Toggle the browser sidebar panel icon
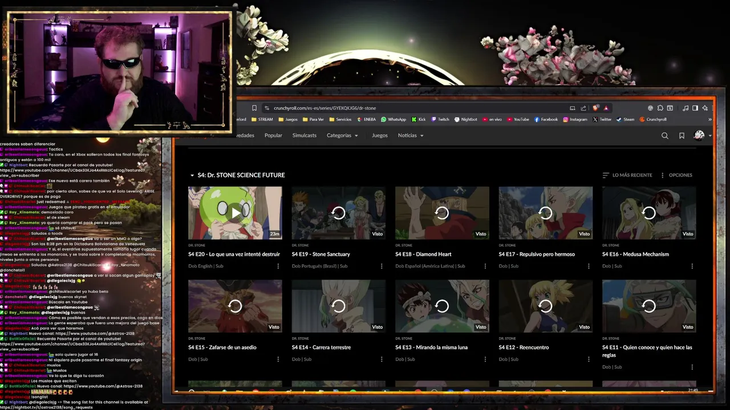This screenshot has height=410, width=730. coord(695,108)
